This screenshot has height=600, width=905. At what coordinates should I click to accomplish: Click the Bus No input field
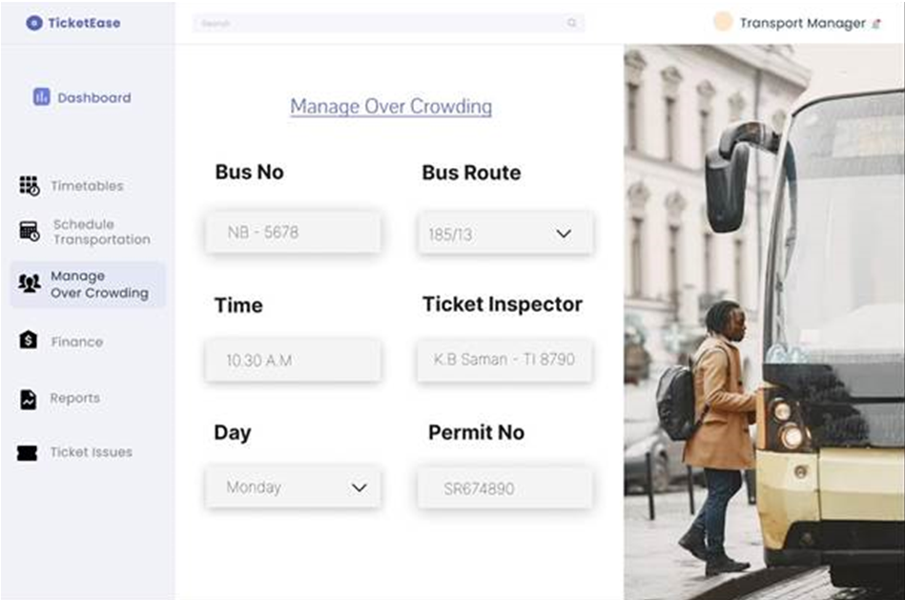click(293, 232)
